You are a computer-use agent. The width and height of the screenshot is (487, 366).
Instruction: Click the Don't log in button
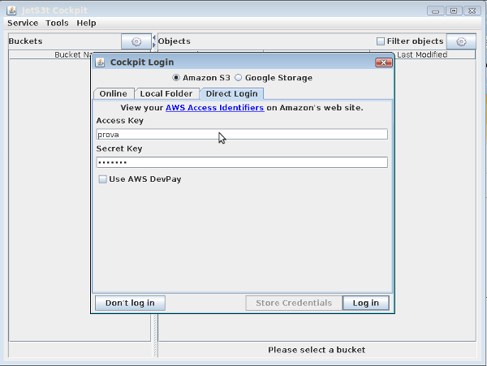(x=130, y=303)
